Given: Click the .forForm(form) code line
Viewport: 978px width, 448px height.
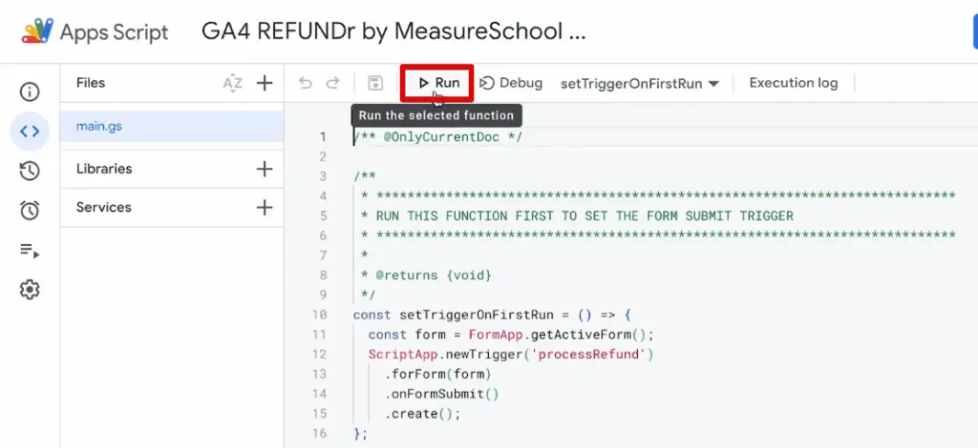Looking at the screenshot, I should point(437,375).
